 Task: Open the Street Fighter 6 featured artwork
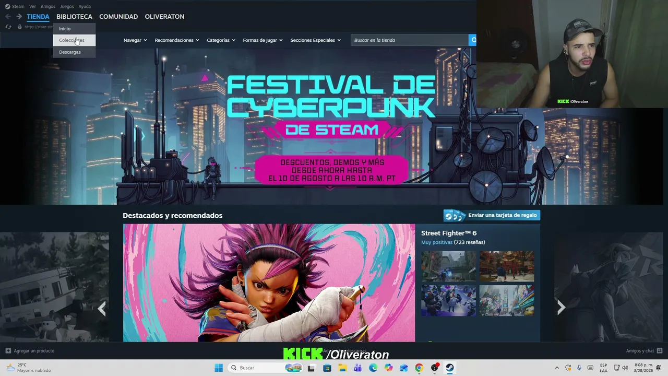point(269,283)
